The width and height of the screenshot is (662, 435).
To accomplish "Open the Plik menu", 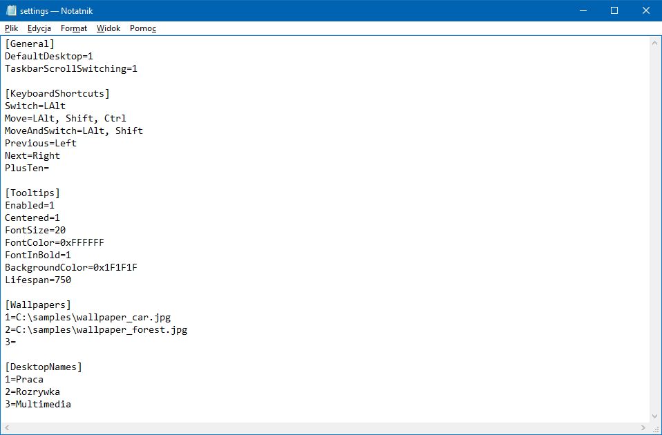I will (x=11, y=28).
